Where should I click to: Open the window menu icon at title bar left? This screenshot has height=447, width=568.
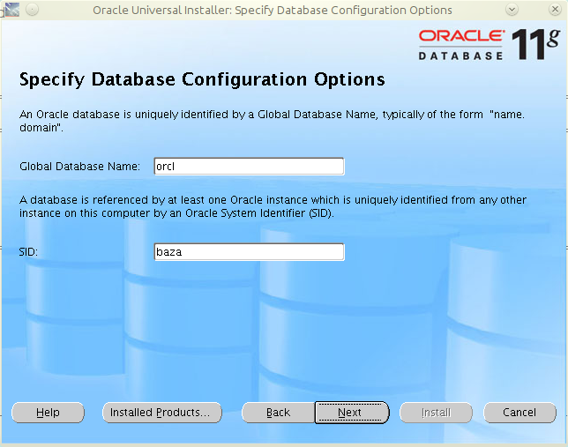click(12, 10)
